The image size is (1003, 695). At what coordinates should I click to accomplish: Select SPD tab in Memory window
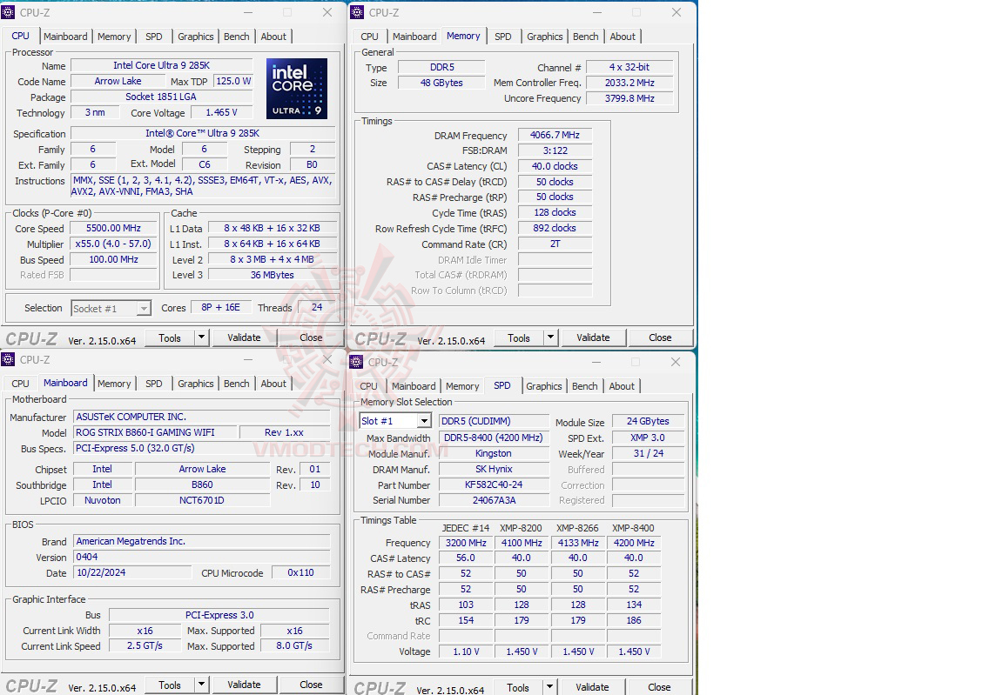pos(502,37)
